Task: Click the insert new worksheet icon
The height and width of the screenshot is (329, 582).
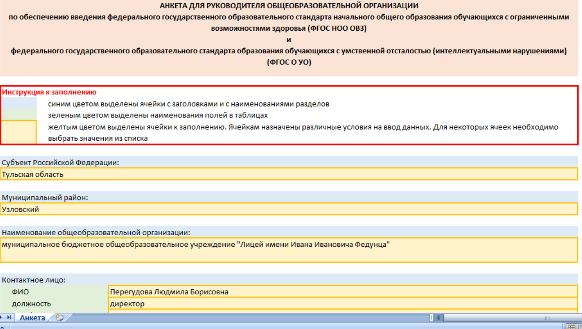Action: (59, 318)
